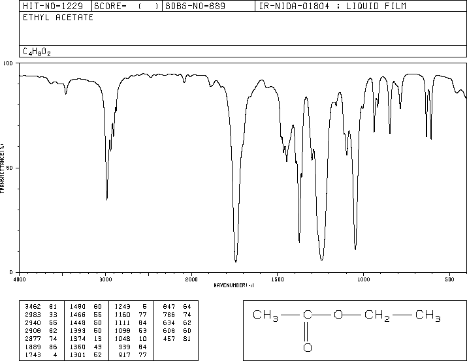
Task: Click the IR-NIDA-01804 : LIQUID FILM label
Action: tap(332, 6)
